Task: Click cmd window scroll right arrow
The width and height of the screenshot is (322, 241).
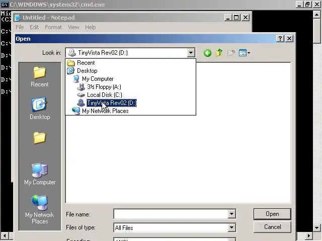Action: 308,235
